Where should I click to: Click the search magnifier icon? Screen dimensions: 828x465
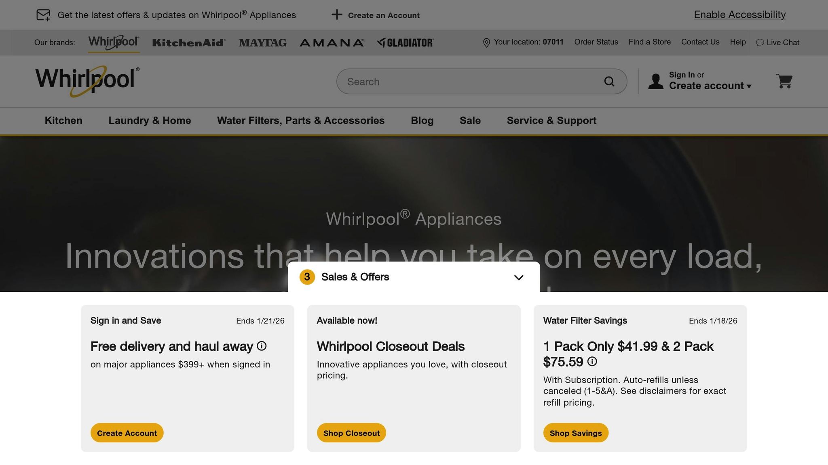coord(609,82)
